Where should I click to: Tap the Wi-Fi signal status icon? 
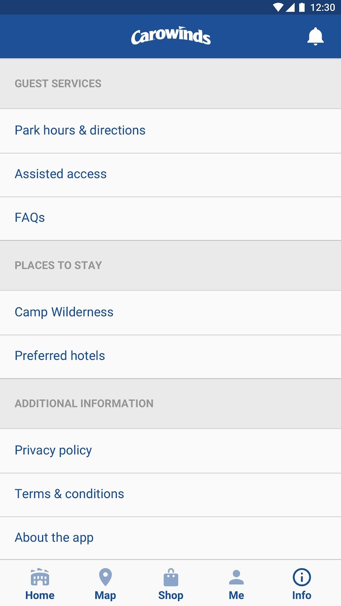(x=278, y=7)
